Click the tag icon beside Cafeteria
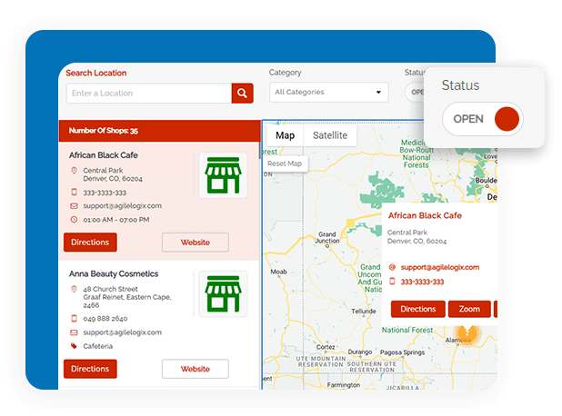 (74, 346)
